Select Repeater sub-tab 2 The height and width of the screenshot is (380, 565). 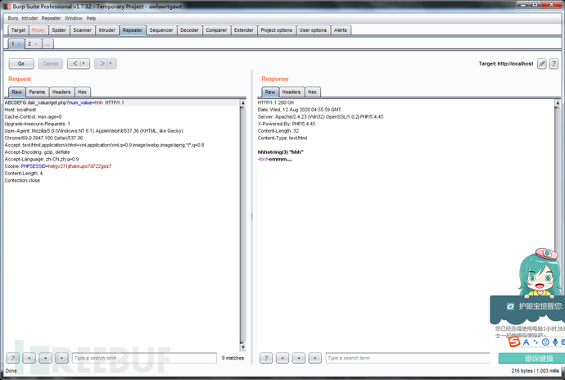point(29,44)
